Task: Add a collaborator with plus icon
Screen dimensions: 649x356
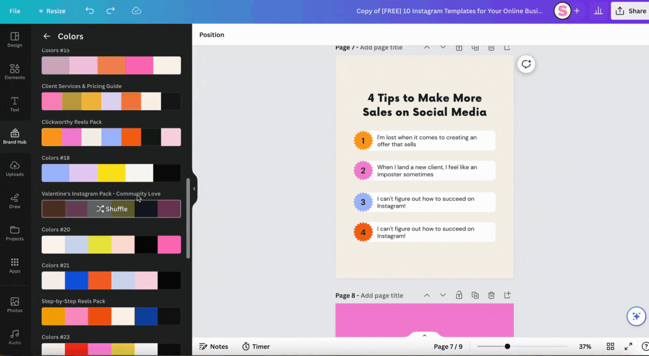Action: point(577,11)
